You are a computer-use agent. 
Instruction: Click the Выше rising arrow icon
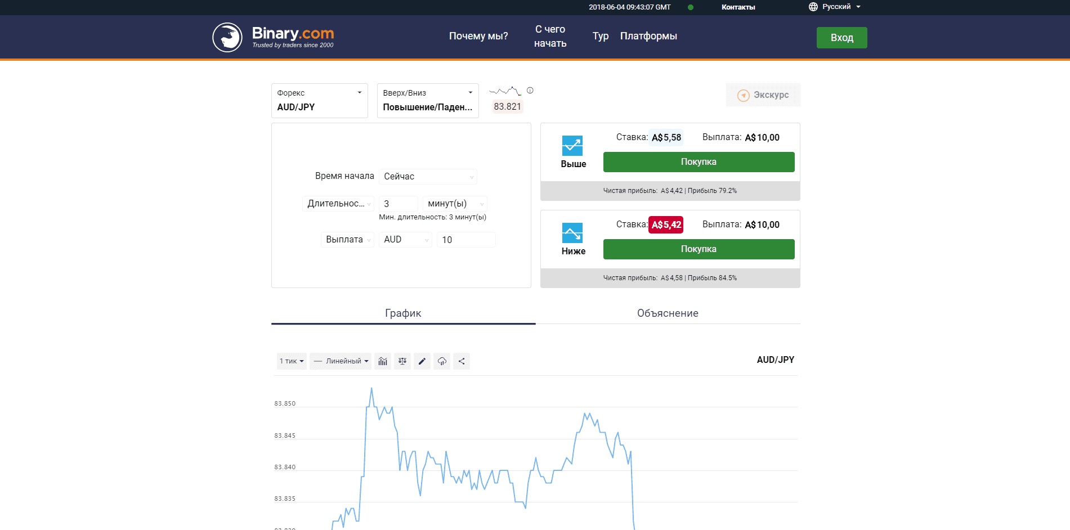click(x=573, y=145)
